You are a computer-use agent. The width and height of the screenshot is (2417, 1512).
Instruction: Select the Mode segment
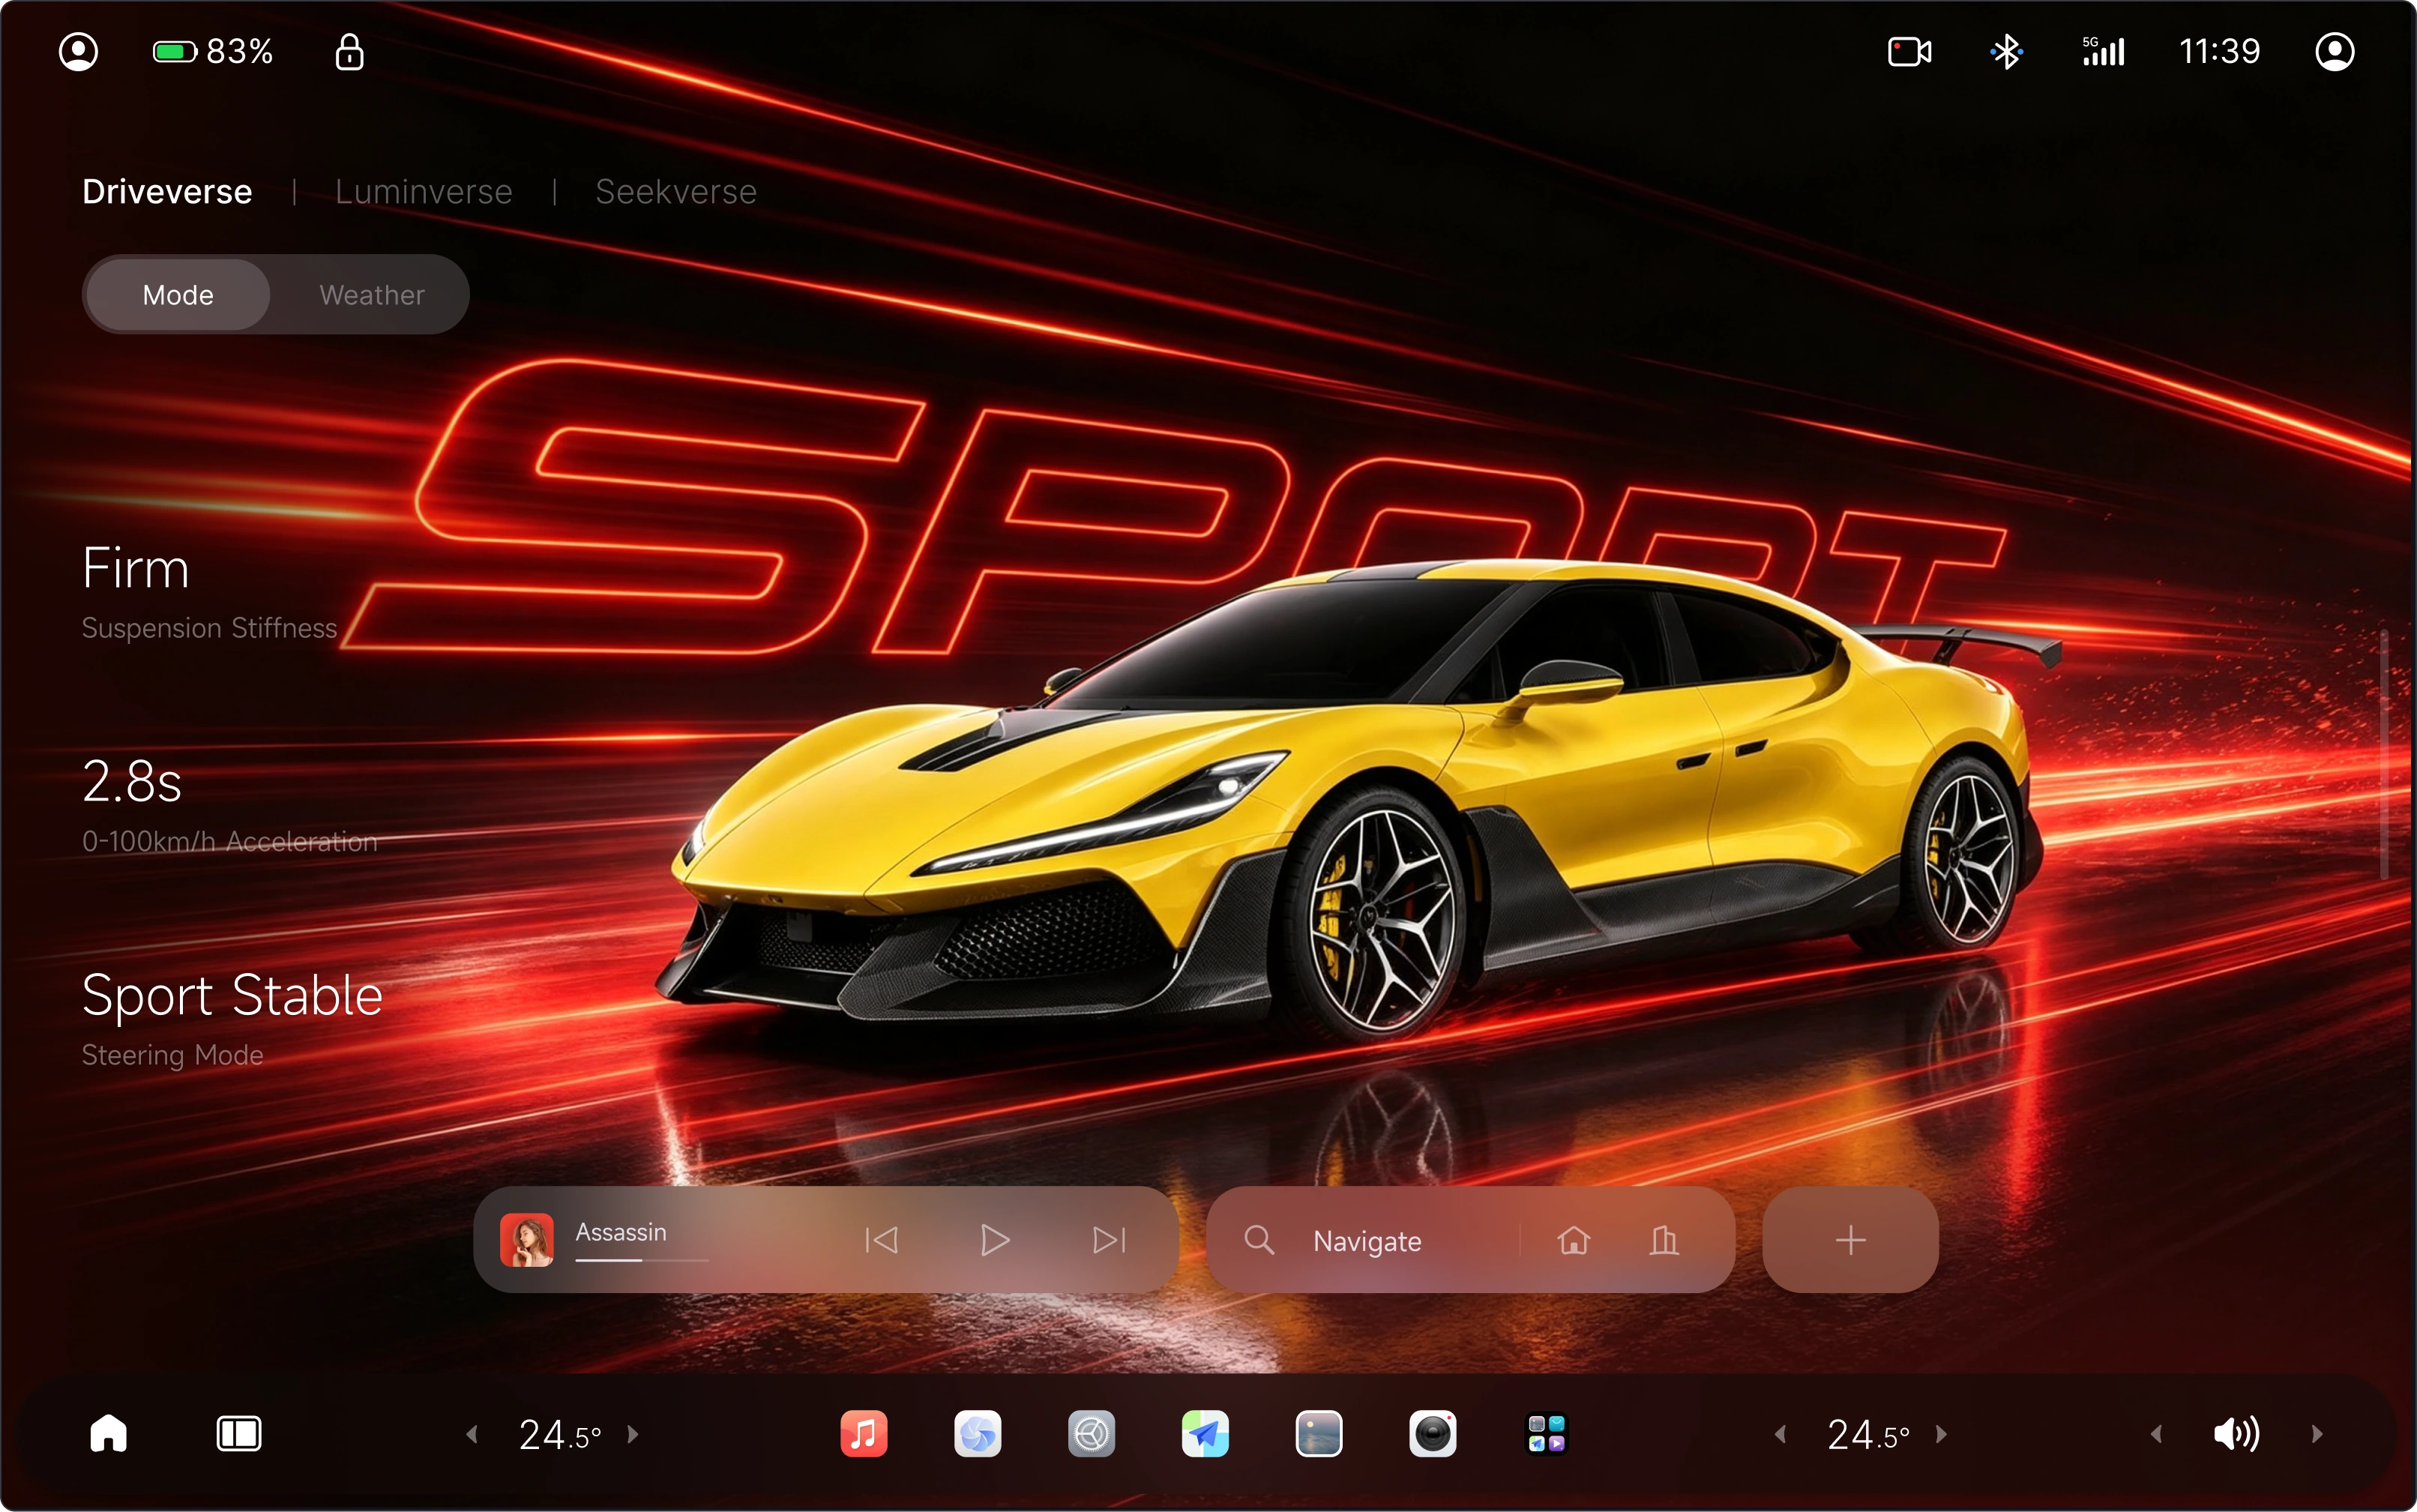click(178, 295)
